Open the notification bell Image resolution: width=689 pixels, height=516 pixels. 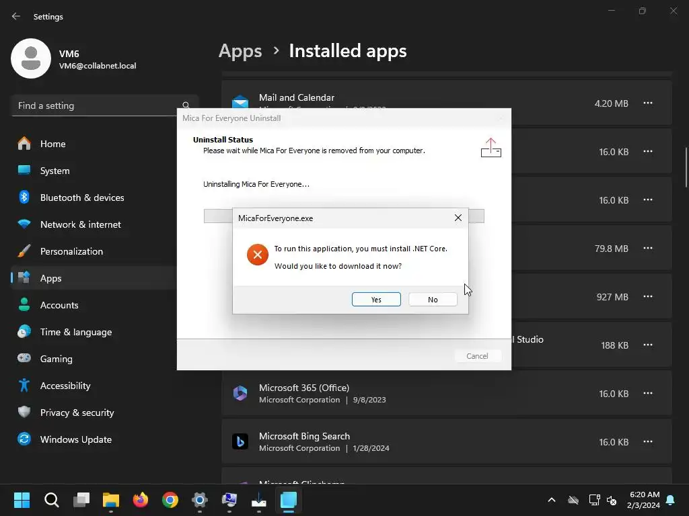[671, 500]
